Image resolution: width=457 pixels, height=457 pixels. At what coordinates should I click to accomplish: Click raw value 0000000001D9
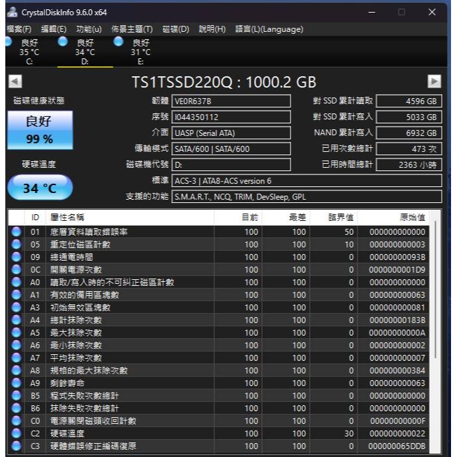pyautogui.click(x=397, y=269)
